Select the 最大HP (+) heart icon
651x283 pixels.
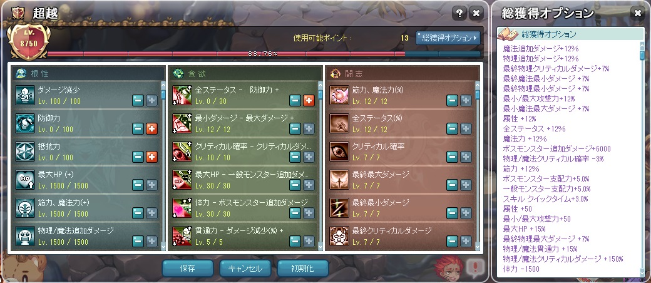(x=25, y=180)
